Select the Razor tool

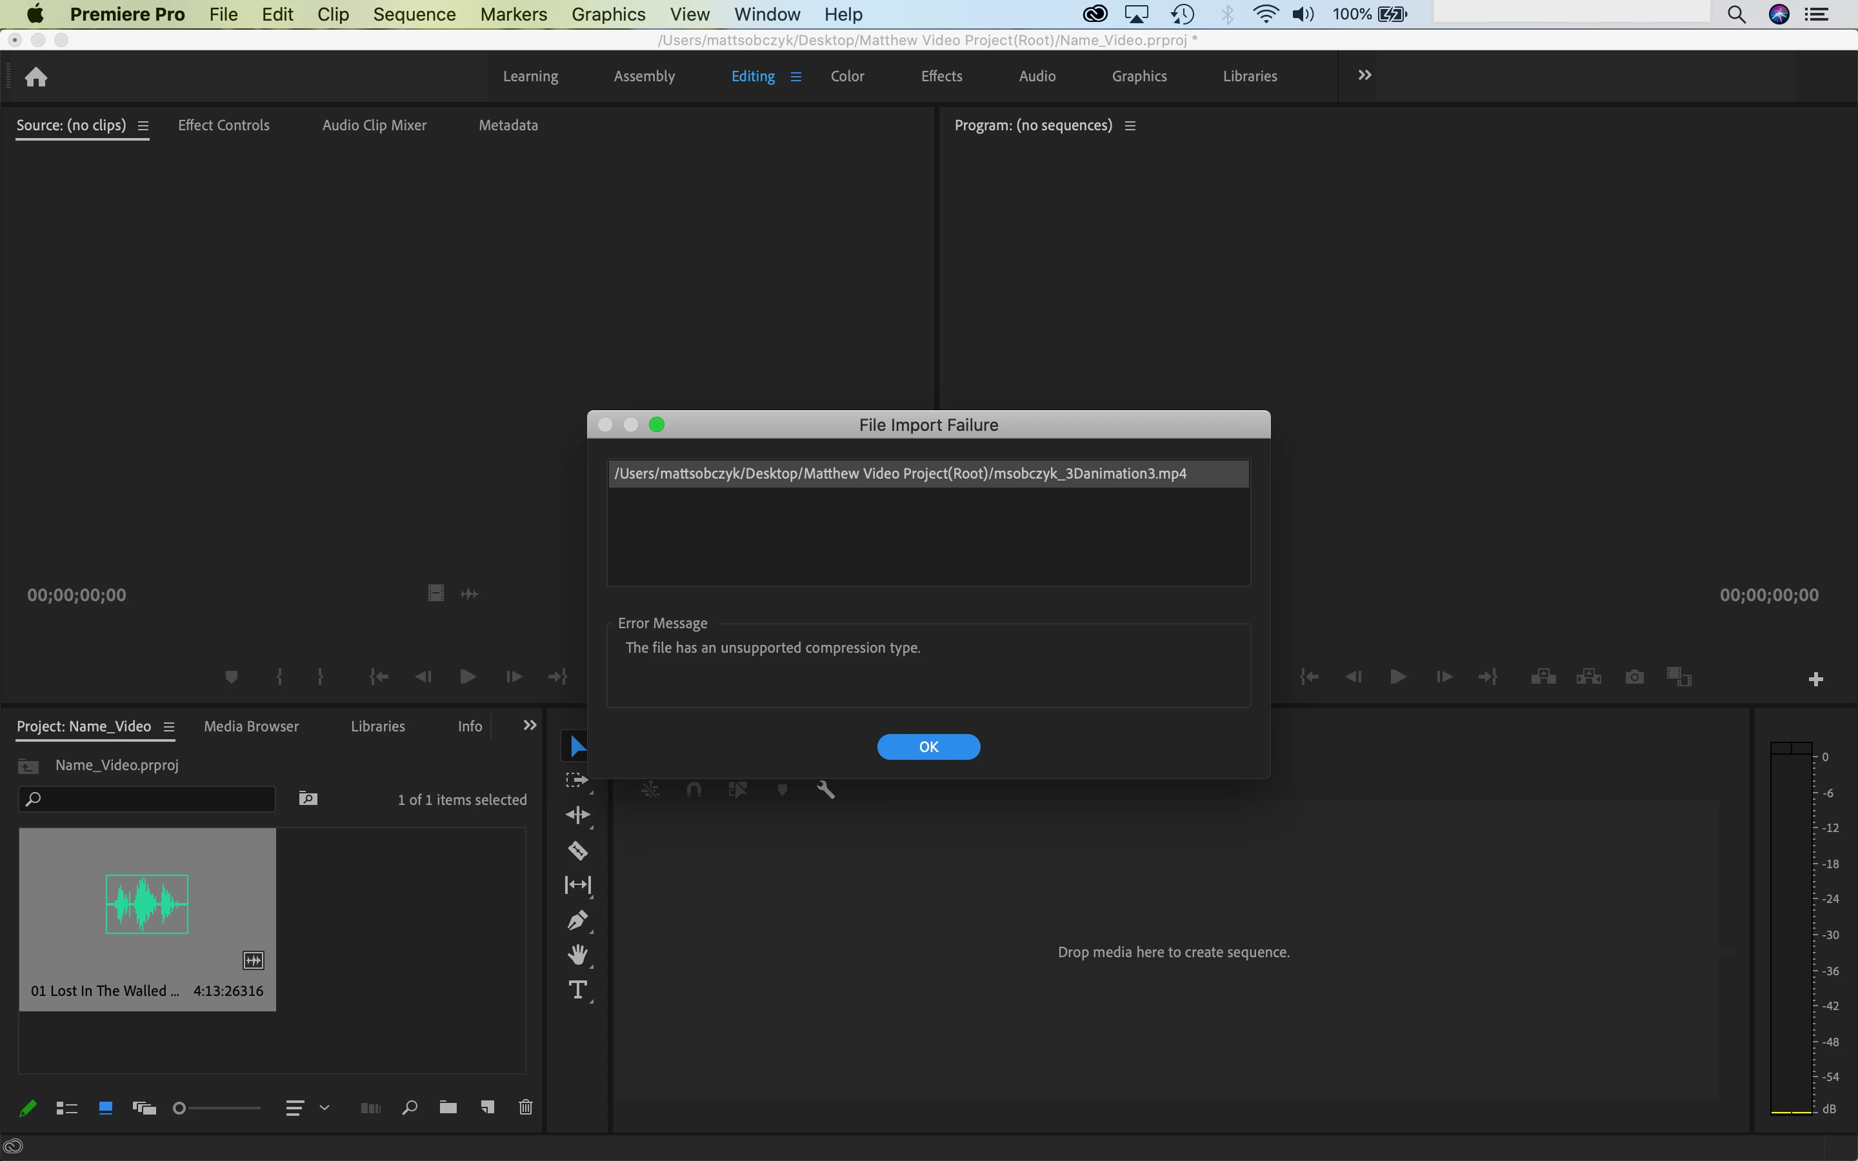[x=577, y=850]
